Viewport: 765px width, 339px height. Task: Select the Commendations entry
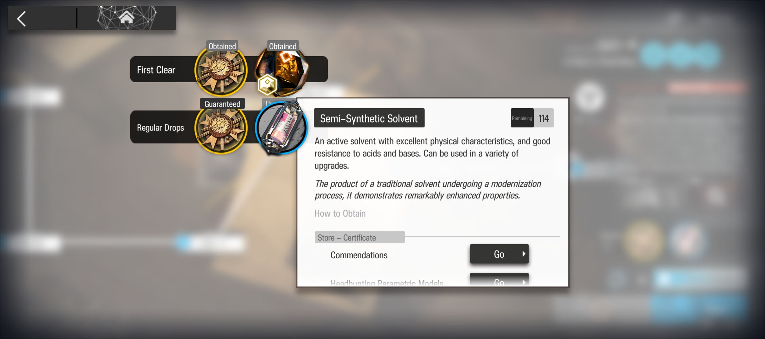pos(359,255)
